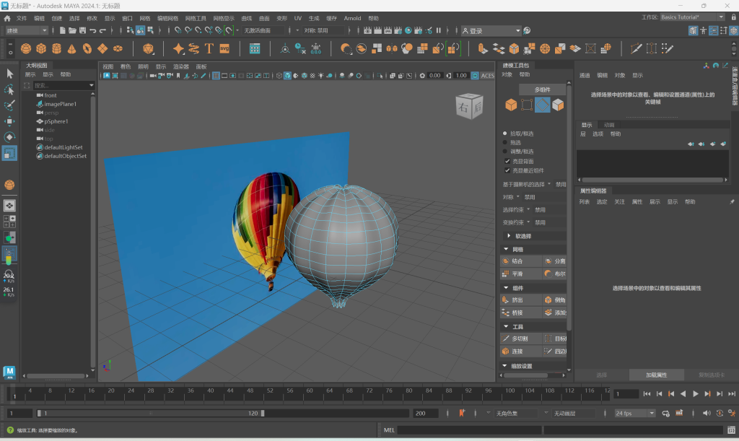Viewport: 739px width, 441px height.
Task: Click the Play forwards button
Action: point(695,394)
